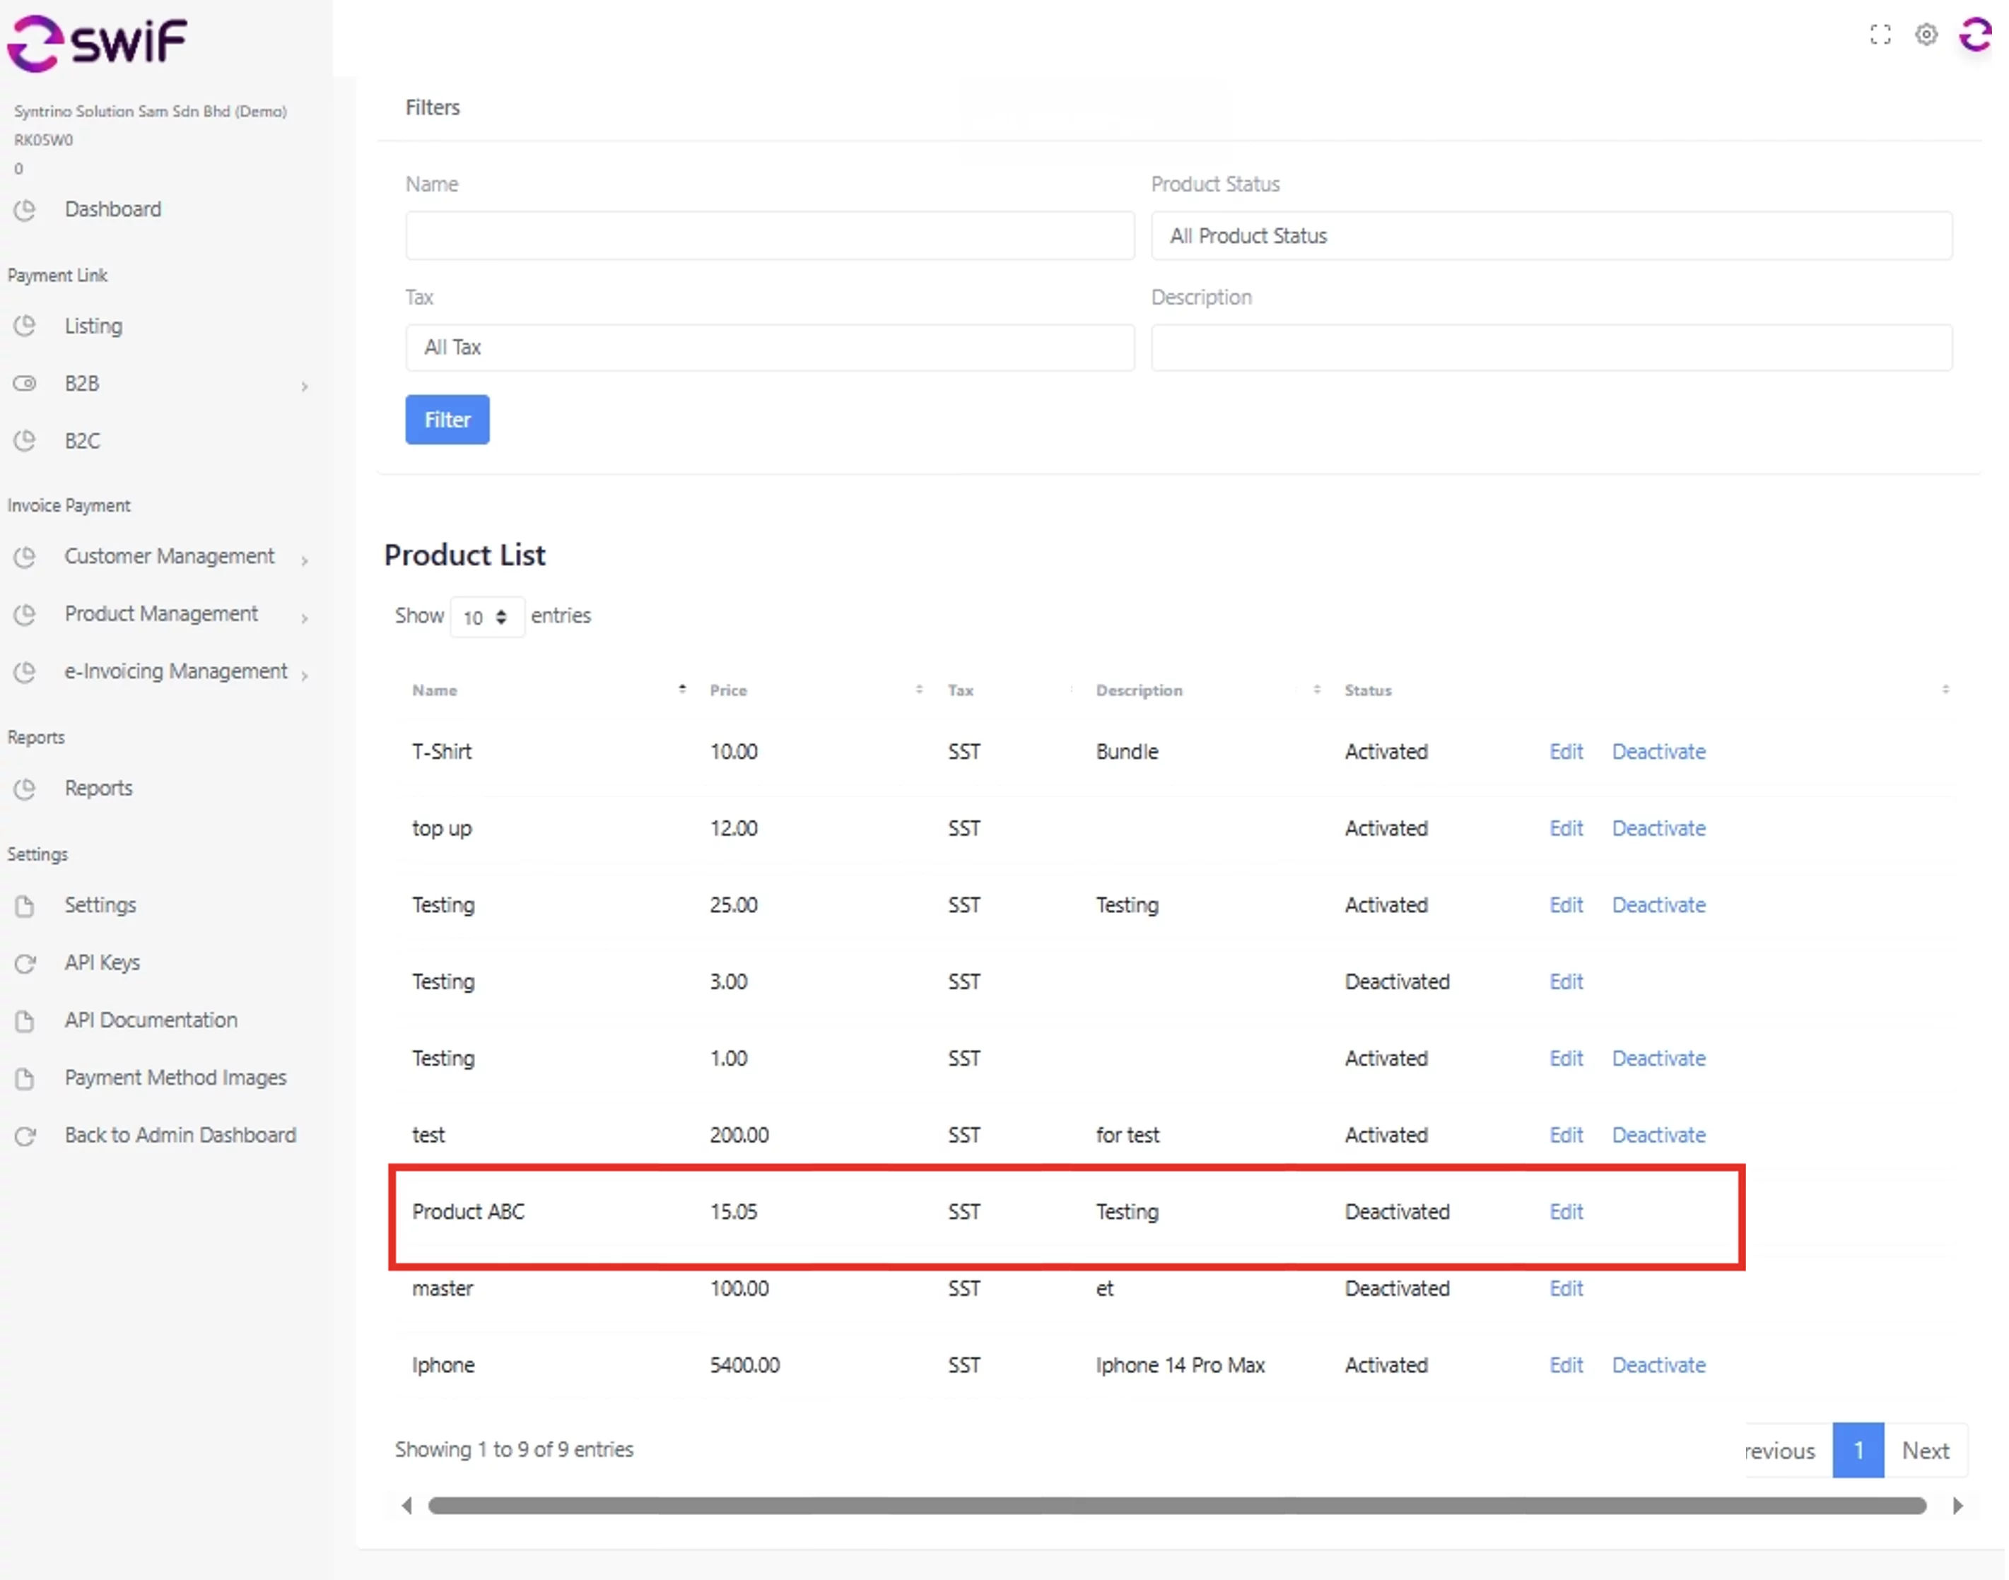Click the Product Management icon

tap(25, 614)
